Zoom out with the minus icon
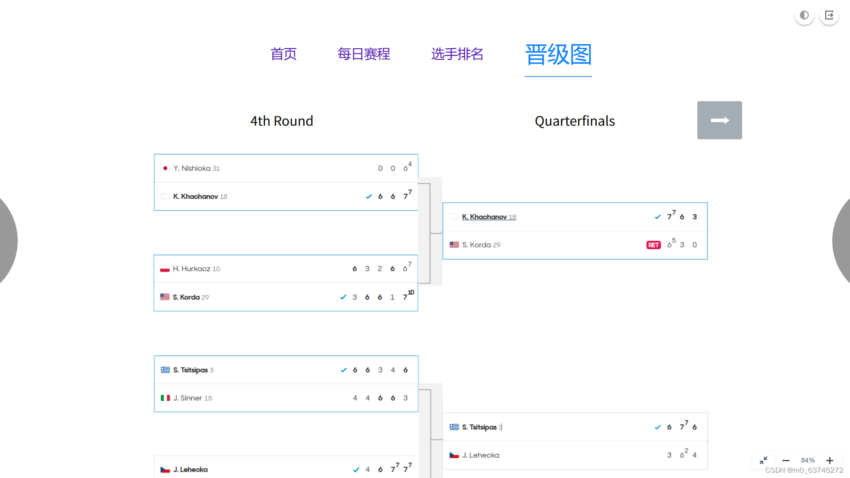Viewport: 850px width, 478px height. tap(786, 460)
